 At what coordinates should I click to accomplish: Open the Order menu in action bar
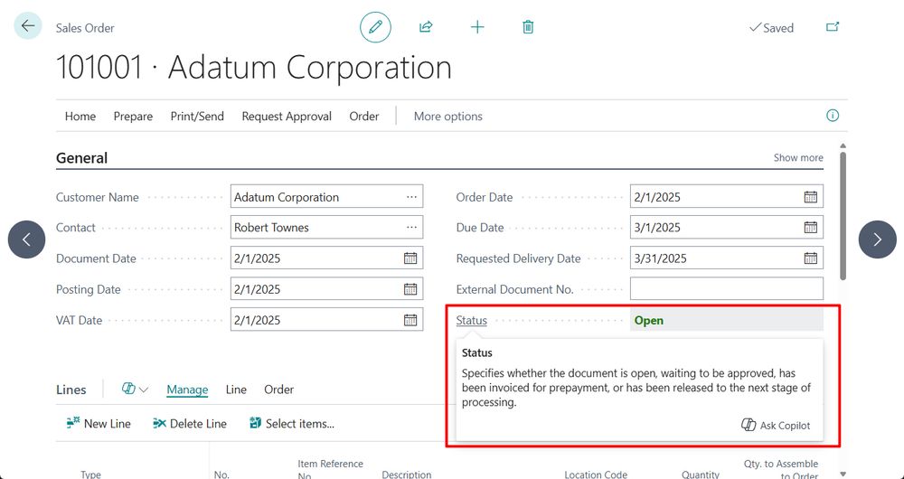point(363,117)
